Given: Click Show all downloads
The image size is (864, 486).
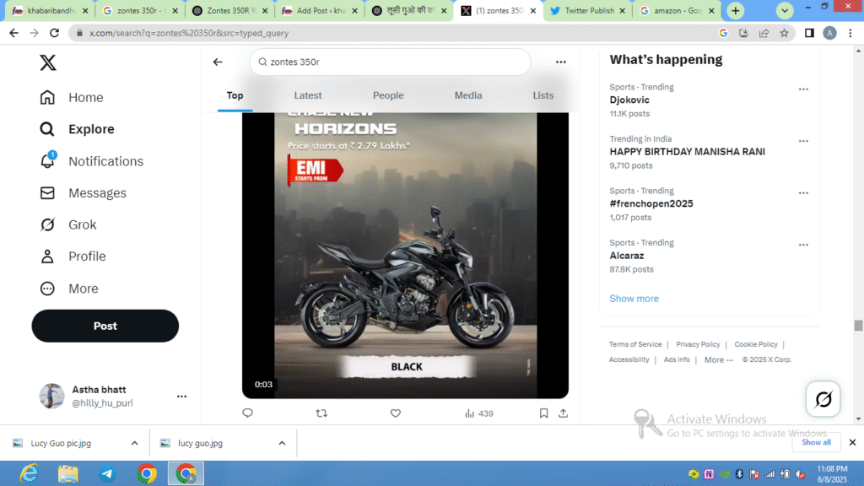Looking at the screenshot, I should (816, 442).
